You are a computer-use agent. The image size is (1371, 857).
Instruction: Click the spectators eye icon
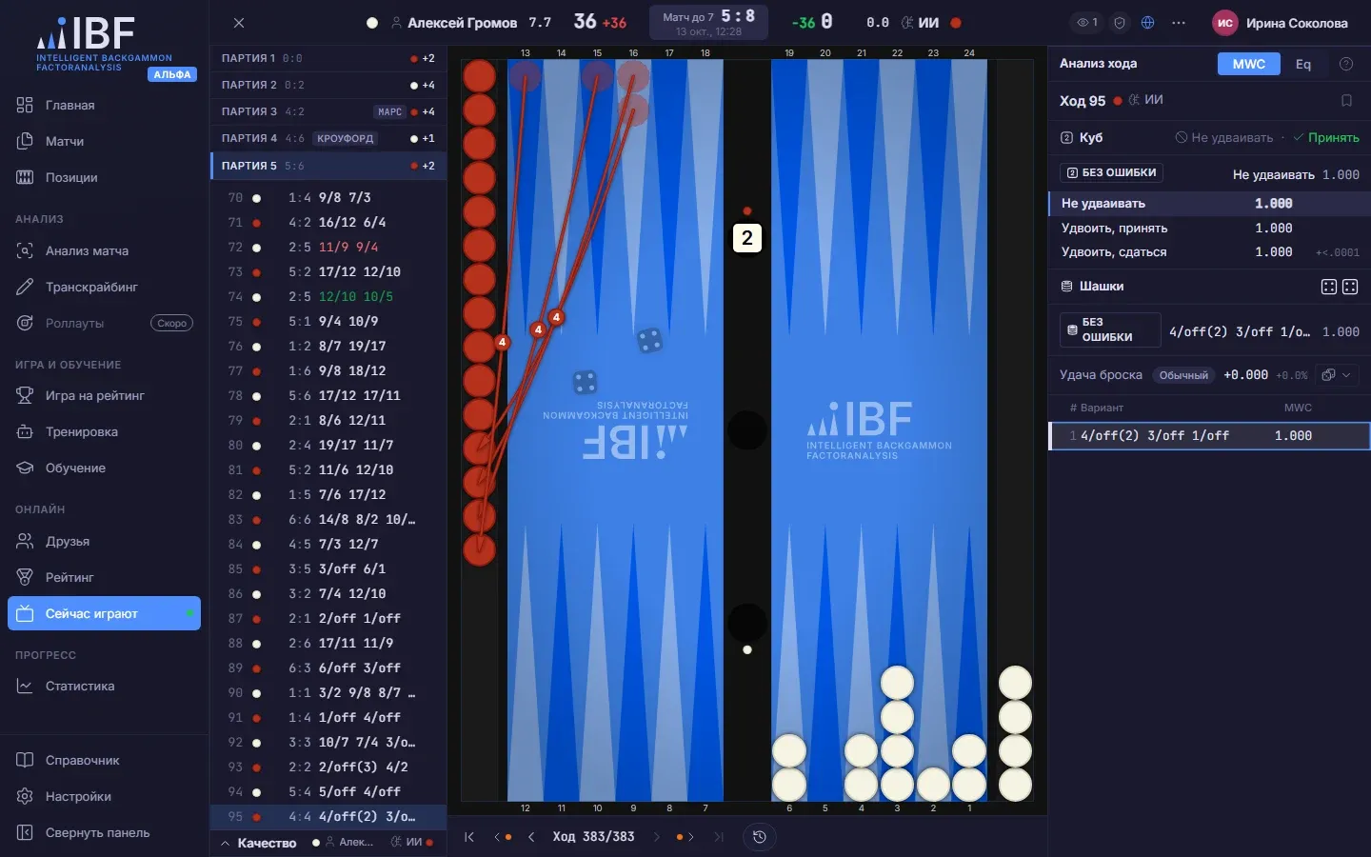(x=1087, y=23)
